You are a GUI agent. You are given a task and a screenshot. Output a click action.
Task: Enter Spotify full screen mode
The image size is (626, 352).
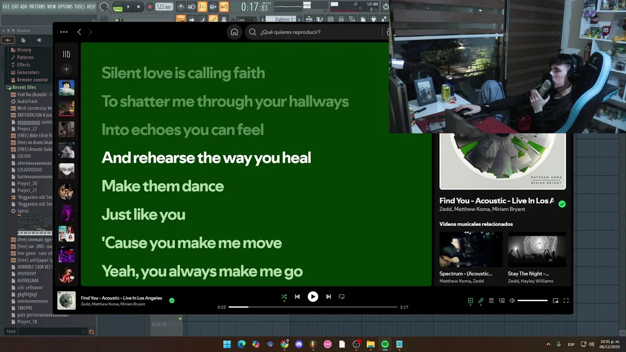[x=566, y=301]
